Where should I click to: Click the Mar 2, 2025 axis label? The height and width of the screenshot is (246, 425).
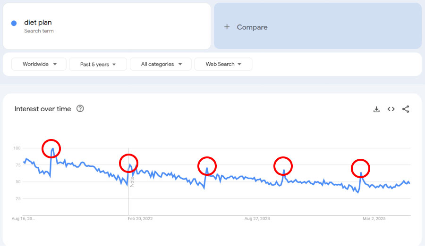[374, 219]
